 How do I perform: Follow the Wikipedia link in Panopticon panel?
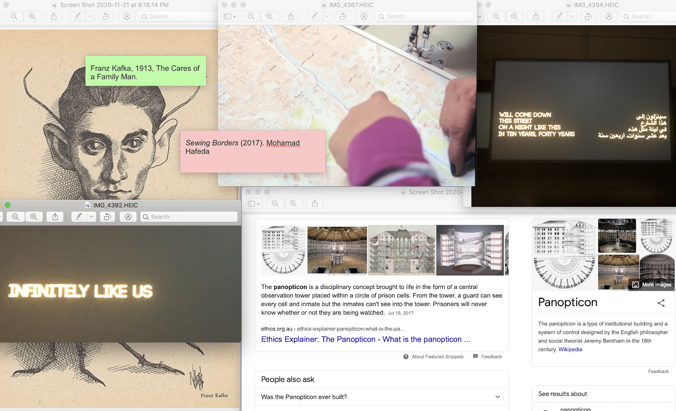[570, 349]
